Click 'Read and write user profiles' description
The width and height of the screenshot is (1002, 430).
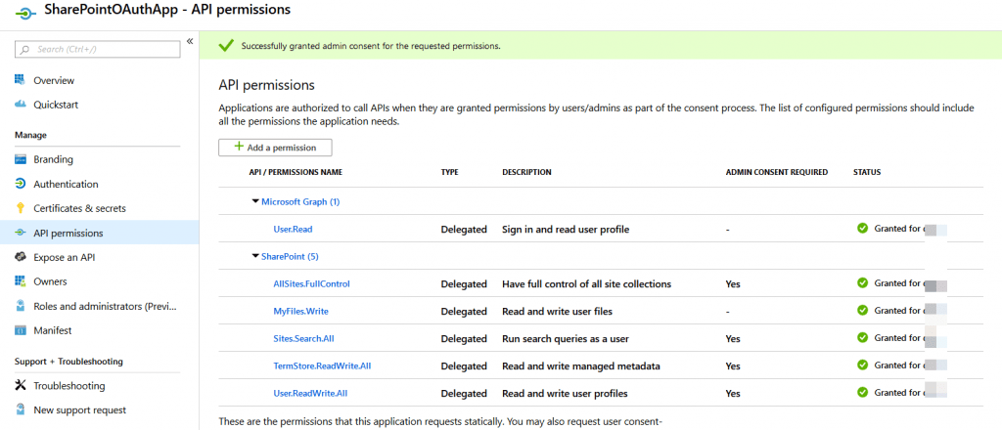pyautogui.click(x=565, y=394)
